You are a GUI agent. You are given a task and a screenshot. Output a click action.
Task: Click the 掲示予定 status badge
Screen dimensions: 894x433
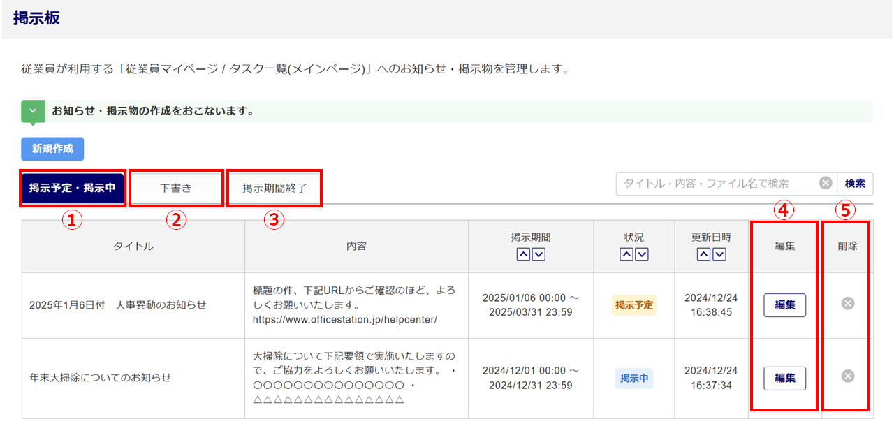tap(634, 305)
